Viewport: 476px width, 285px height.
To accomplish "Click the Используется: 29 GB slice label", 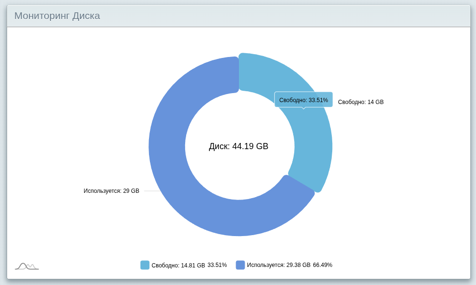I will (111, 191).
